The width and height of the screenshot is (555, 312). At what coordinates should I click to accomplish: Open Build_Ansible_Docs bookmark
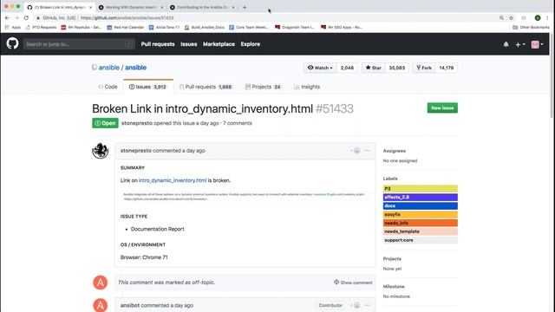[205, 27]
